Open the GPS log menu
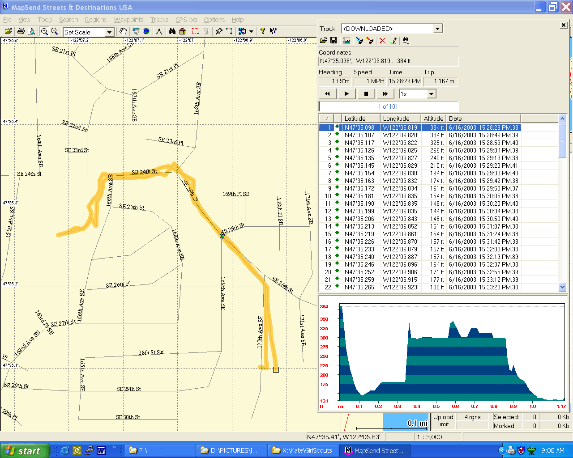This screenshot has width=573, height=458. point(186,20)
